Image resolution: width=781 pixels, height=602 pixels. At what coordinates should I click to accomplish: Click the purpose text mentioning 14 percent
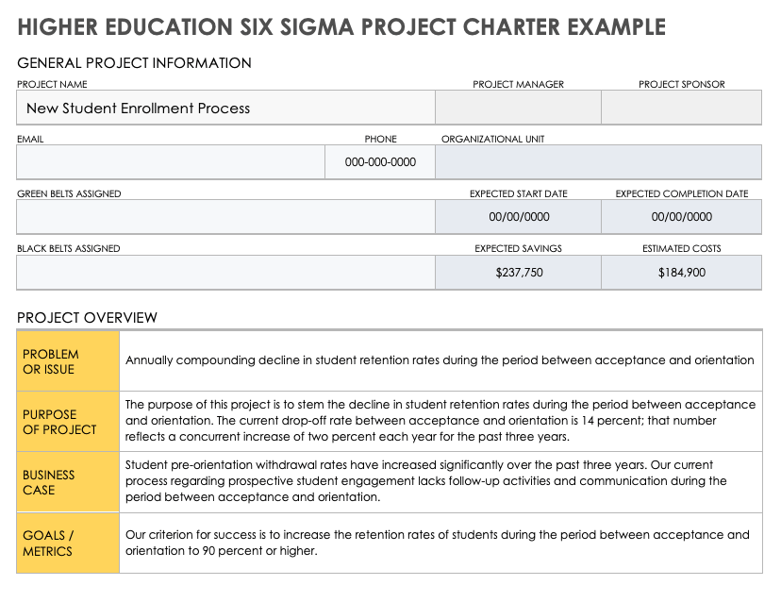(440, 421)
